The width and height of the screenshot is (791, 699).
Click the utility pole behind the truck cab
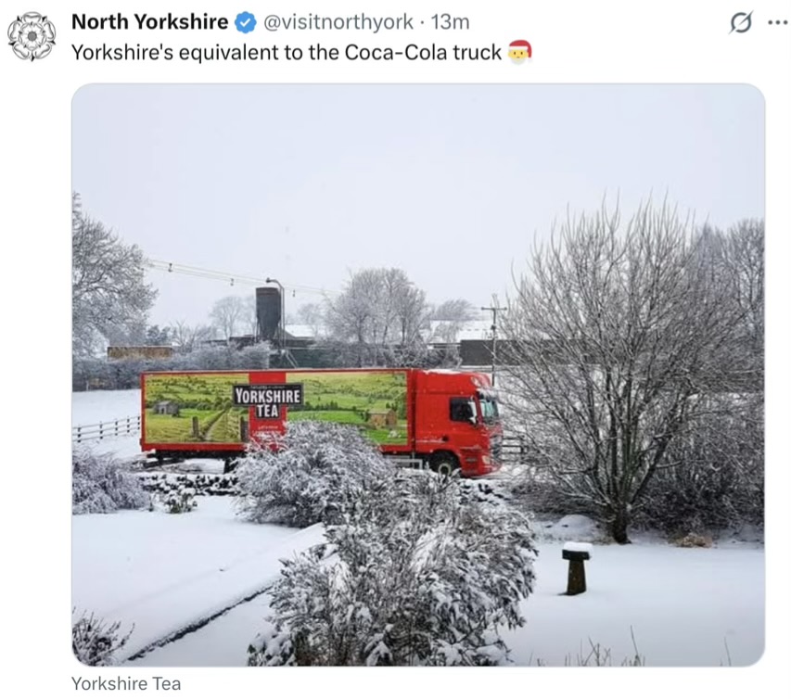[x=494, y=337]
